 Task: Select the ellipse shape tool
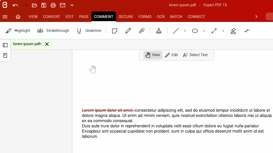(x=195, y=31)
